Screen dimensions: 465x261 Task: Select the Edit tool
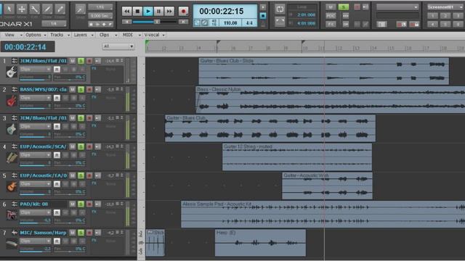(x=34, y=9)
